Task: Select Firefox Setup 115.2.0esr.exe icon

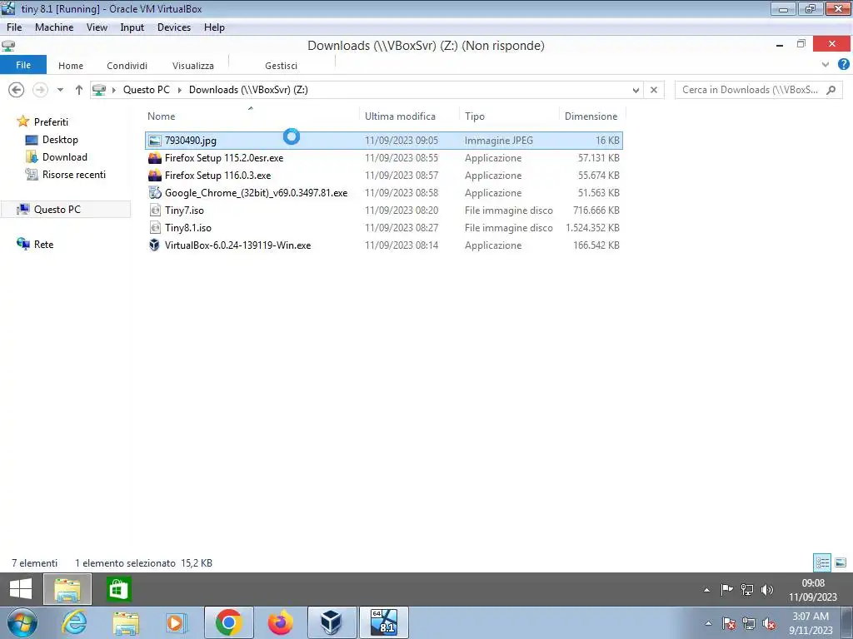Action: (x=155, y=158)
